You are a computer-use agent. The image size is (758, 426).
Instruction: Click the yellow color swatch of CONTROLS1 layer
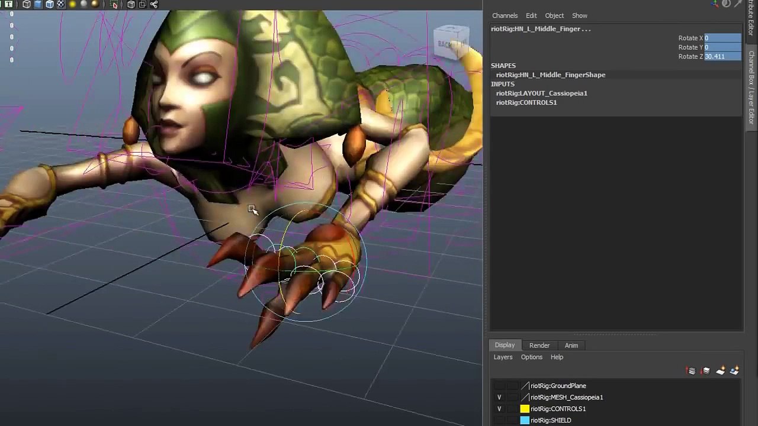[x=525, y=409]
